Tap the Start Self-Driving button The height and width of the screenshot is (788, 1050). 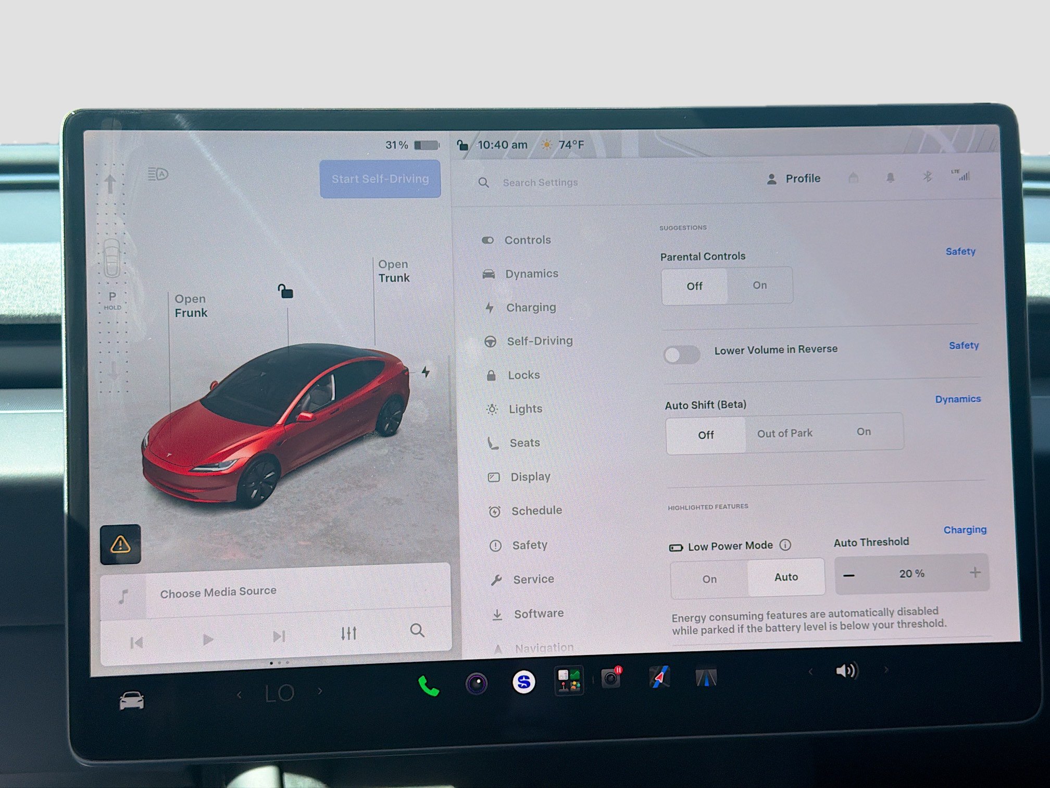380,179
